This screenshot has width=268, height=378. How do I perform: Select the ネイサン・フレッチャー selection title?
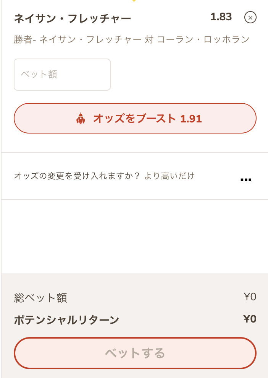(73, 18)
